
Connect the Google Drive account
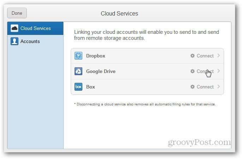(205, 71)
